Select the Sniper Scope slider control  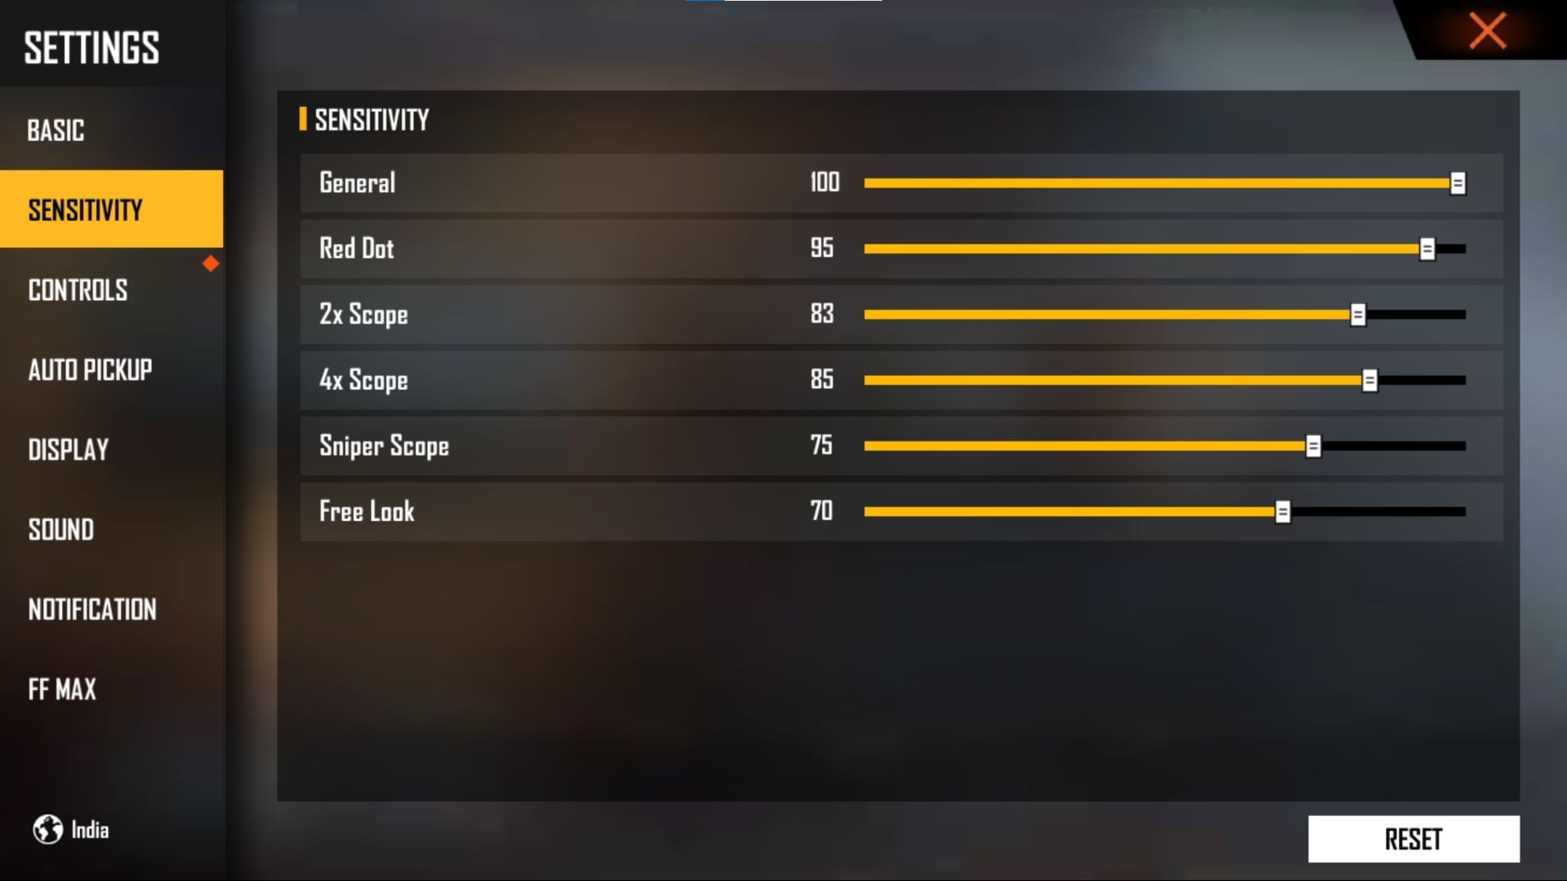tap(1313, 445)
